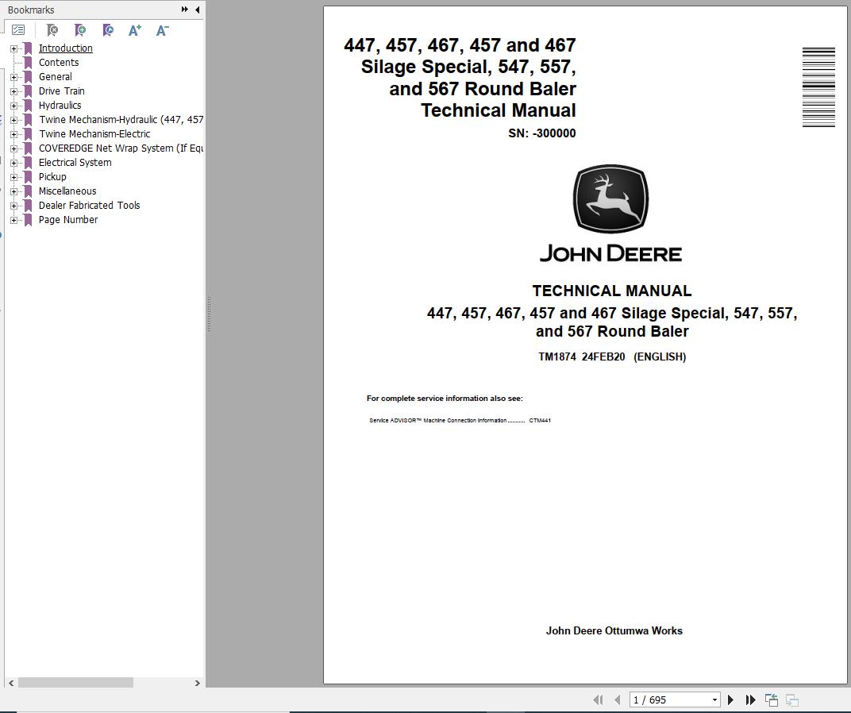Image resolution: width=851 pixels, height=713 pixels.
Task: Open the Page Number bookmark
Action: coord(67,220)
